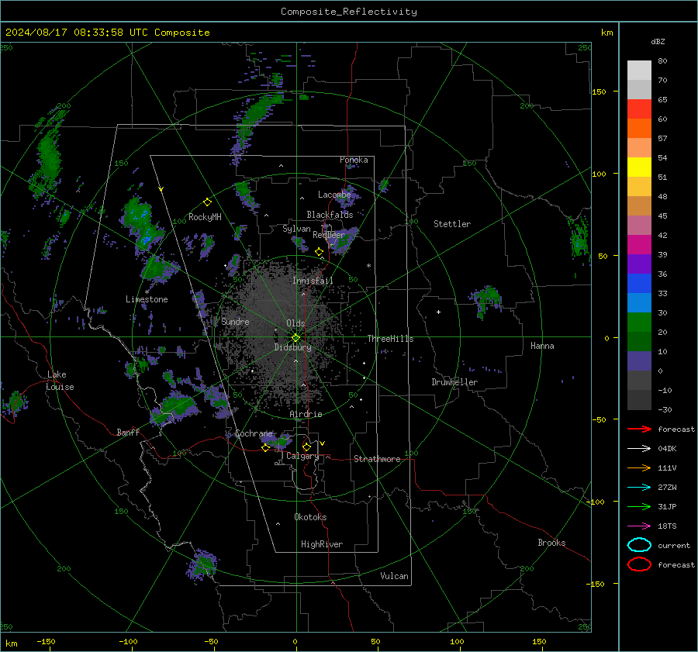Click the 'Lake Louise' map label

point(60,381)
